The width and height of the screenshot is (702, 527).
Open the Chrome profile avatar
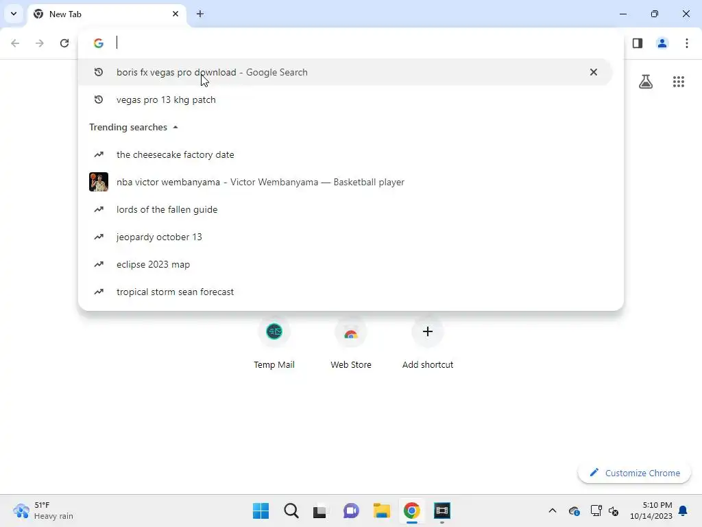662,43
